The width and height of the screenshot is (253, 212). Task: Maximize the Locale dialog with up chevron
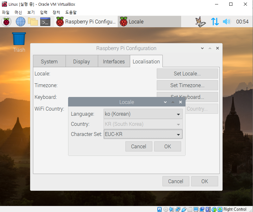tap(173, 102)
